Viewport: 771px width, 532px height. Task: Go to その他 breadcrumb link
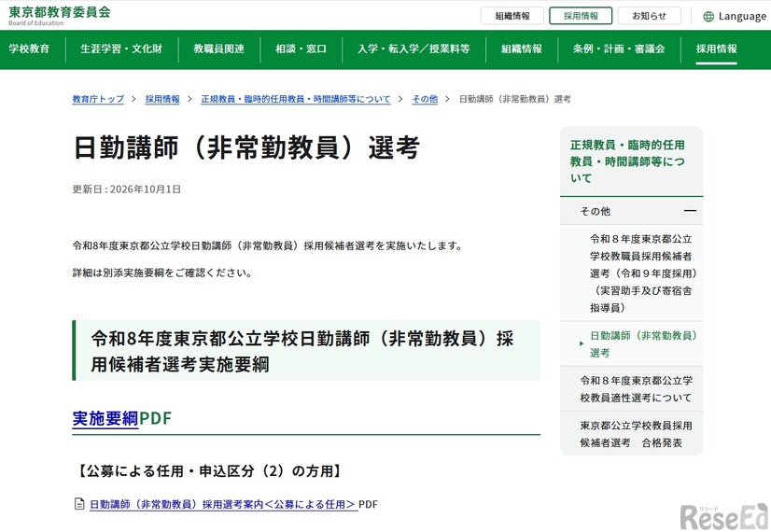pos(425,99)
